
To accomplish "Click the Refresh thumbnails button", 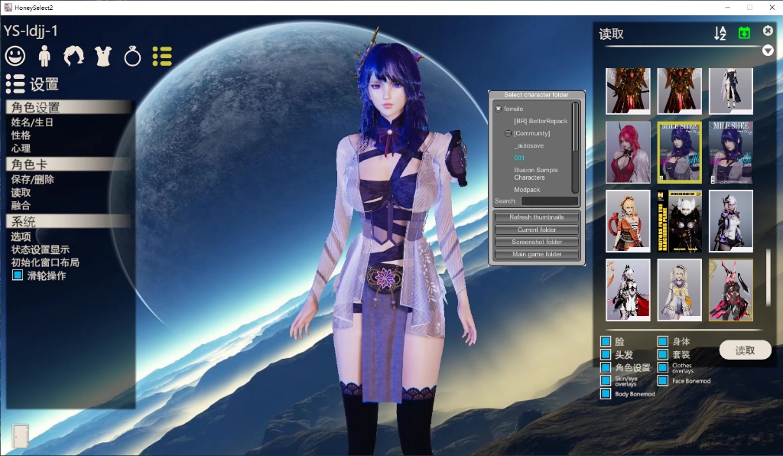I will pyautogui.click(x=536, y=217).
